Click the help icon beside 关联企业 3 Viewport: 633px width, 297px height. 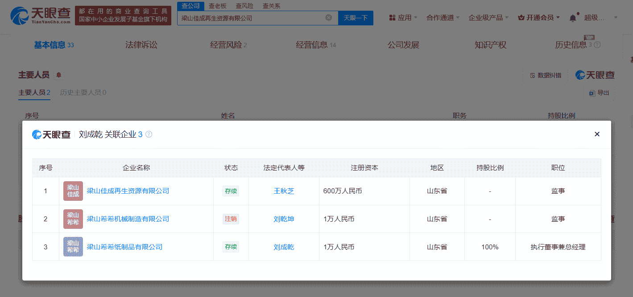click(x=149, y=134)
